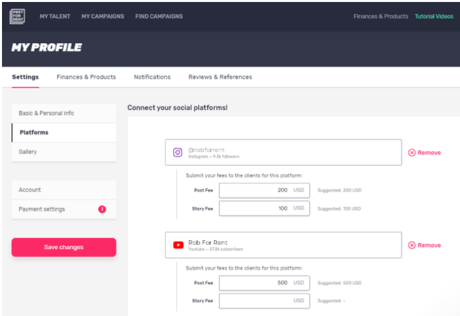Click the 'Suggested: 100 USD' text
This screenshot has height=316, width=460.
click(x=339, y=208)
